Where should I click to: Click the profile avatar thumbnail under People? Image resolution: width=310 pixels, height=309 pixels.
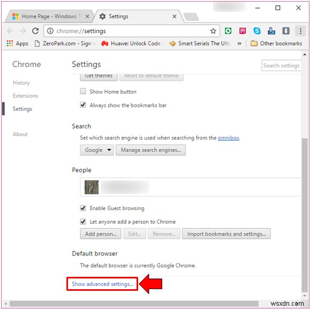coord(92,187)
